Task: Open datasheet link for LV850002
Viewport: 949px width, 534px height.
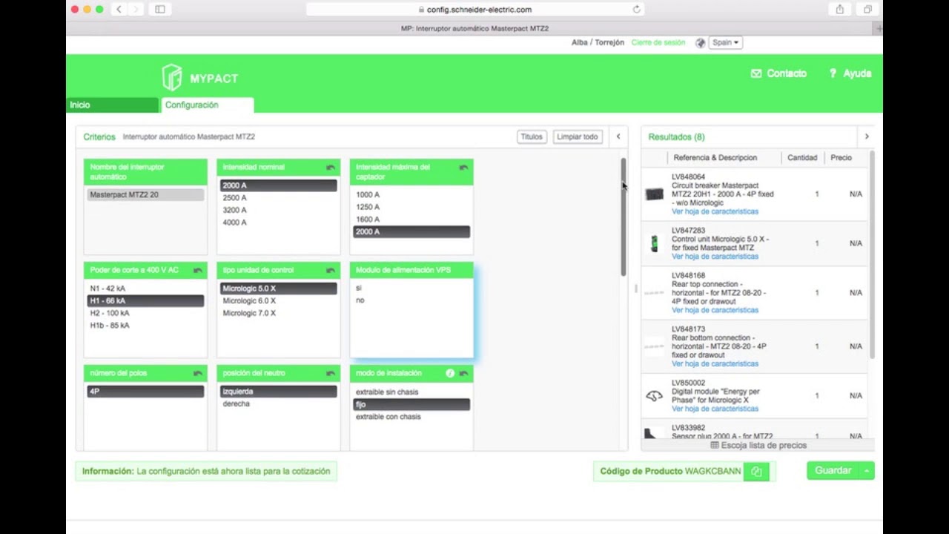Action: 715,409
